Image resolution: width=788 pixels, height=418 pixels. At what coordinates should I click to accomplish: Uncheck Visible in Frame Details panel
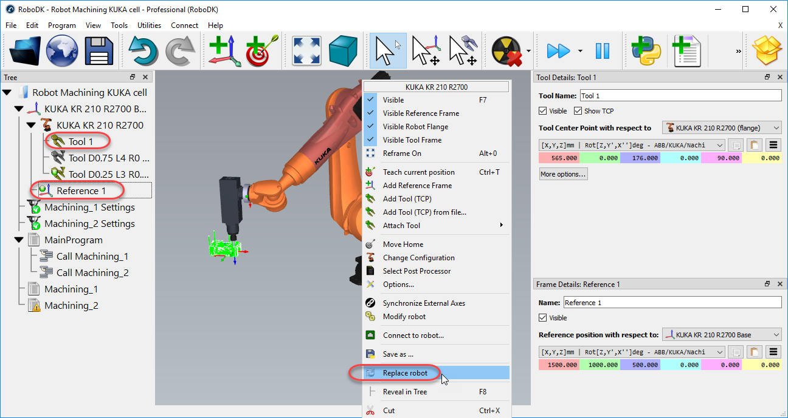(x=542, y=317)
